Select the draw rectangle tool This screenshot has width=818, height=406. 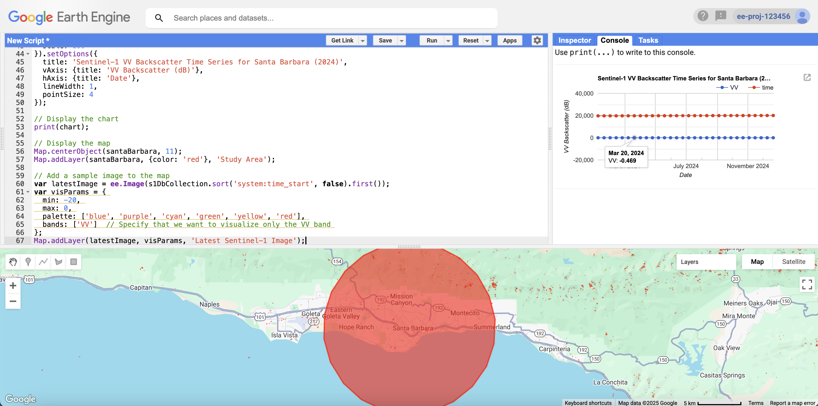pyautogui.click(x=73, y=261)
